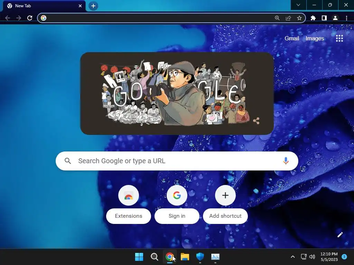
Task: Click the browser back arrow
Action: 8,18
